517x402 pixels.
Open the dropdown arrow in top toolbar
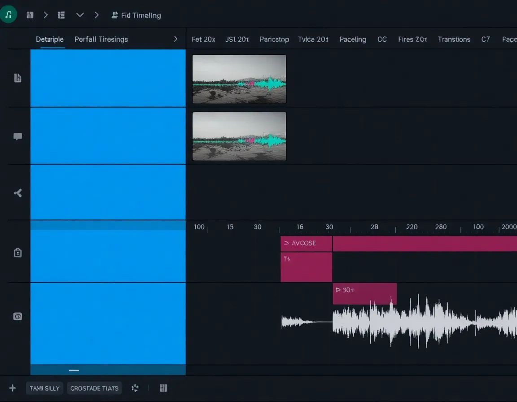[x=80, y=14]
